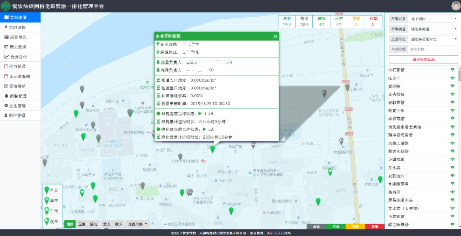The image size is (461, 236).
Task: Toggle the 夜市 time filter marker
Action: point(50,221)
